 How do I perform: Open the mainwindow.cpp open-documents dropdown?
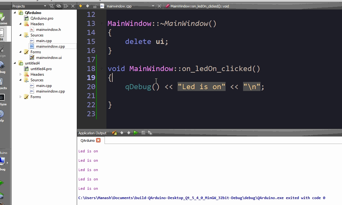pos(153,6)
